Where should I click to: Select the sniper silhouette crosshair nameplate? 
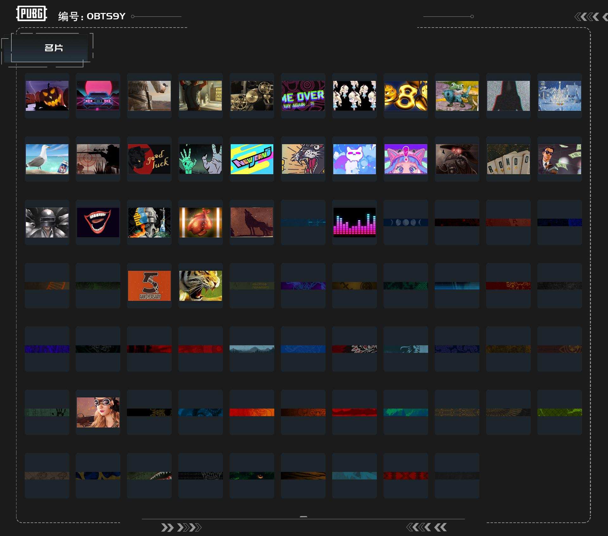click(98, 159)
